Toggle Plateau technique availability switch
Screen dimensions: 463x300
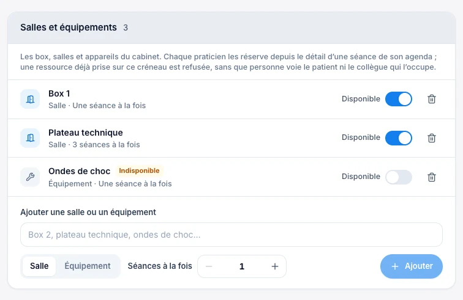(399, 138)
